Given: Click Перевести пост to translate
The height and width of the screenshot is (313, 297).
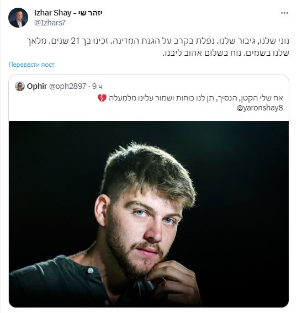Looking at the screenshot, I should (31, 65).
